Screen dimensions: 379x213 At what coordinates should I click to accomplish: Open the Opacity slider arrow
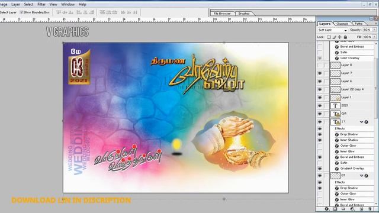coord(374,30)
